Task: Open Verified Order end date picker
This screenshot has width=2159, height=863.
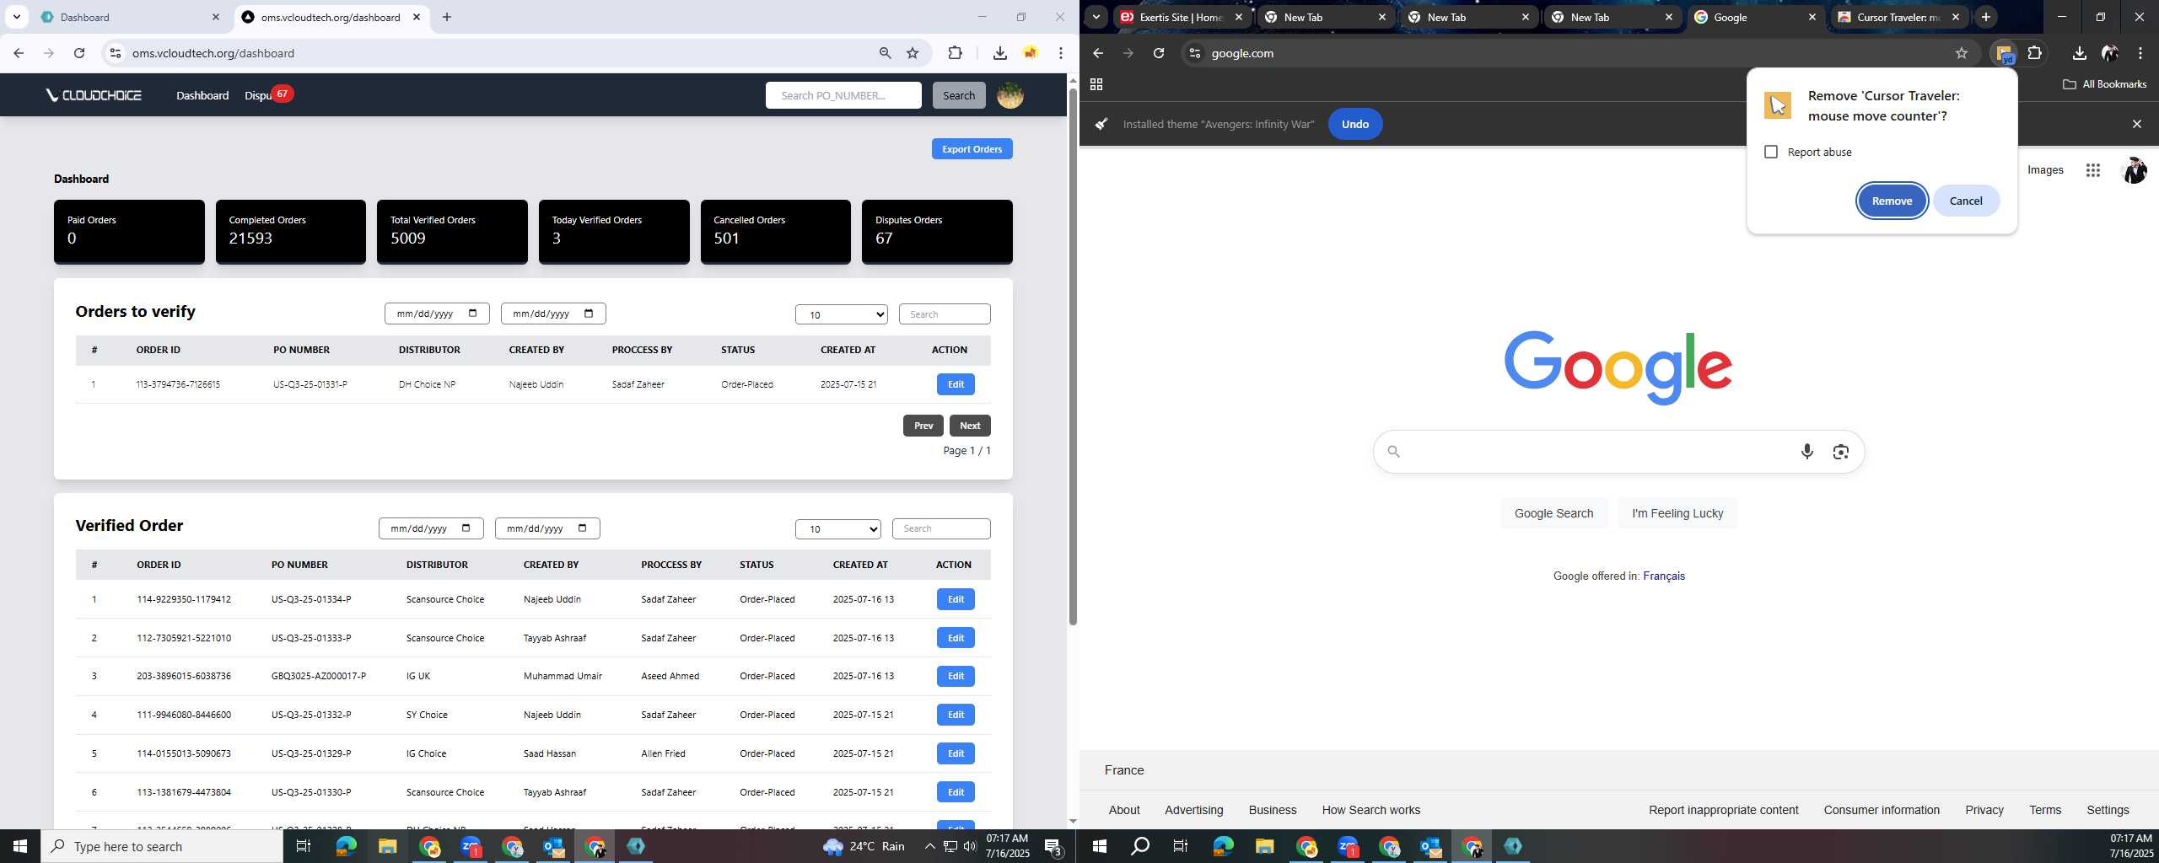Action: click(546, 528)
